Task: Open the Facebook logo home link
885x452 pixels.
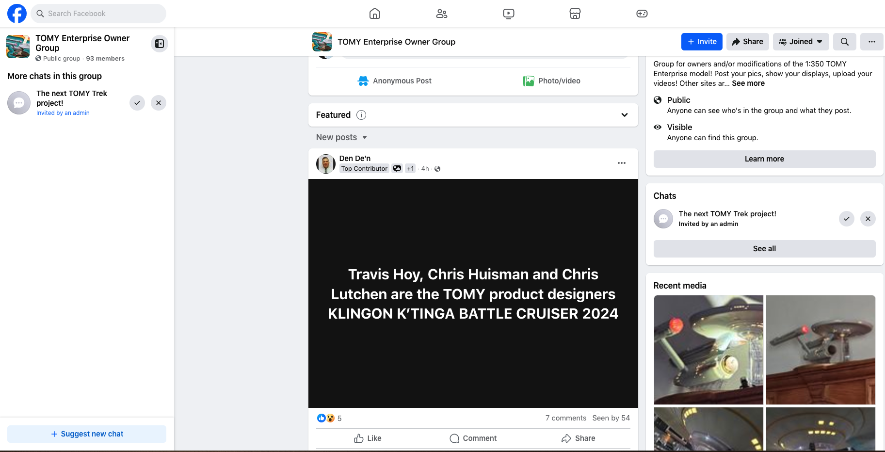Action: click(17, 14)
